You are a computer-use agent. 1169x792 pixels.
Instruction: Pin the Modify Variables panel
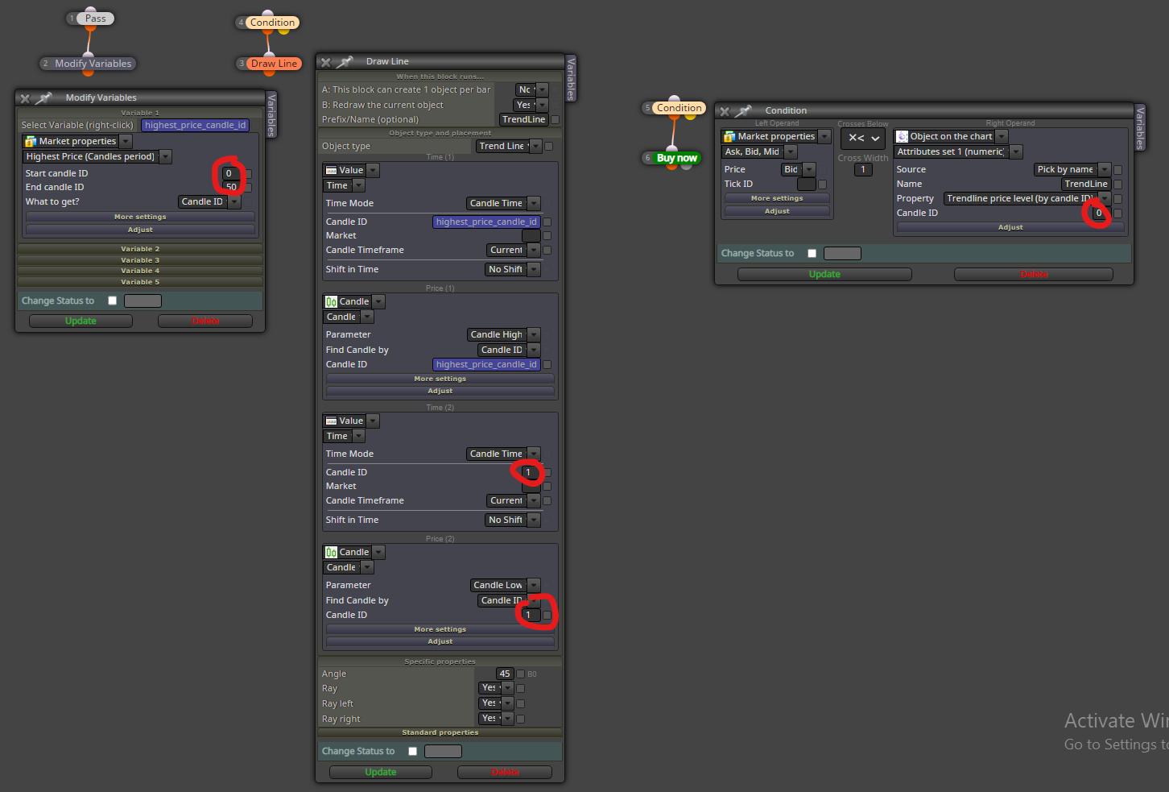tap(43, 97)
